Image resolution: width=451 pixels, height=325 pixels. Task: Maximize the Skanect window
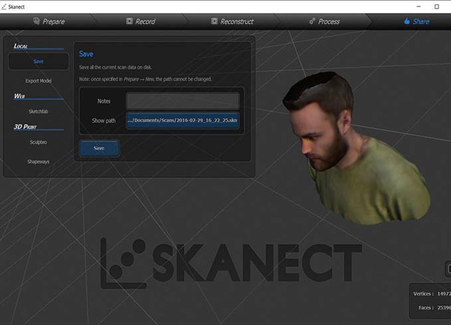click(x=436, y=7)
